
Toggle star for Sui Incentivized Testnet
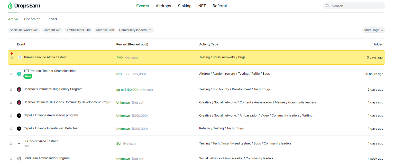(11, 143)
